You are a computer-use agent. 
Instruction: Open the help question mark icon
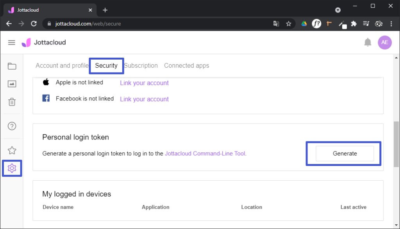(x=12, y=126)
